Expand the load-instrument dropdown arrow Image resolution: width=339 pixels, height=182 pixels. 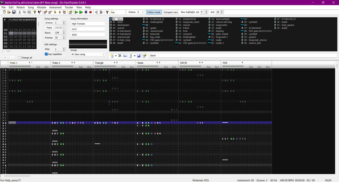click(134, 56)
